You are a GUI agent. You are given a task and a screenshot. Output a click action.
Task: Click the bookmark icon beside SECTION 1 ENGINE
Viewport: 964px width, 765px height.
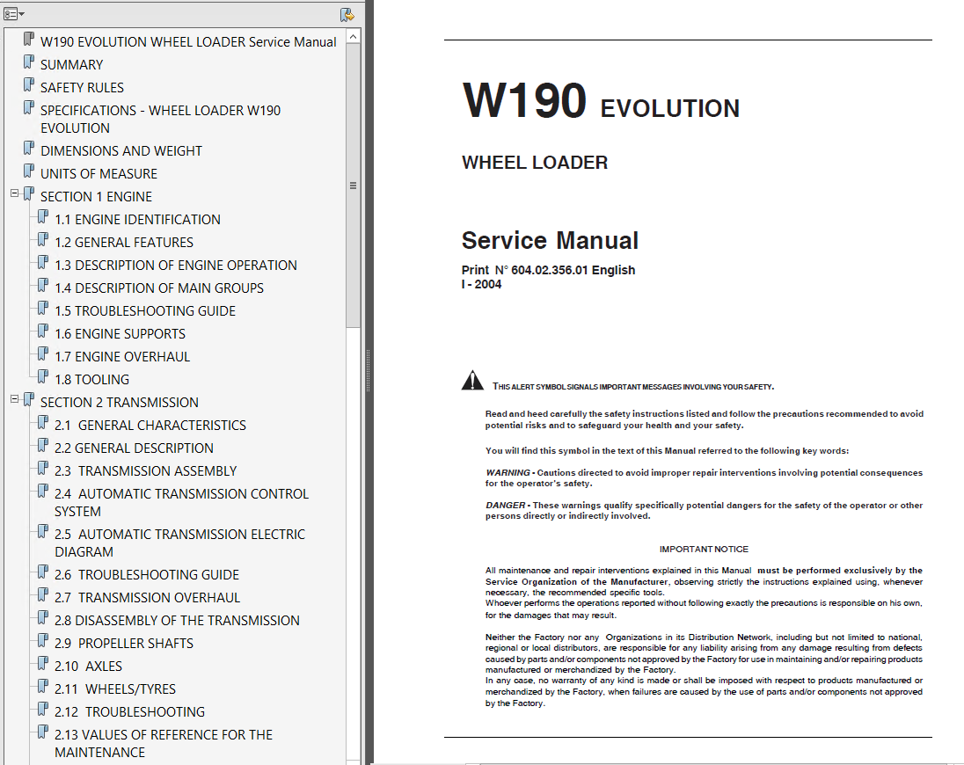[29, 194]
